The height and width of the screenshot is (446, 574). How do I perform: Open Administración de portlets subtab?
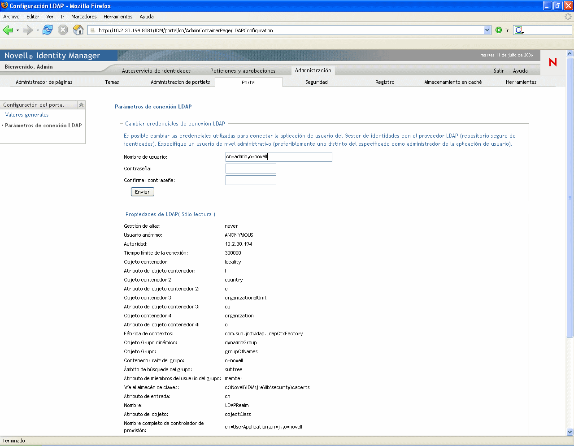point(180,82)
